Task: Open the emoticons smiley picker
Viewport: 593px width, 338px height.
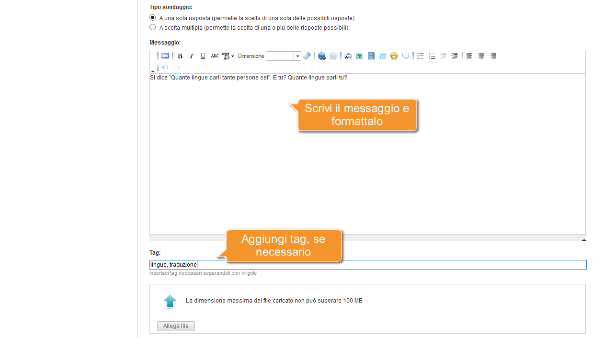Action: pyautogui.click(x=394, y=56)
